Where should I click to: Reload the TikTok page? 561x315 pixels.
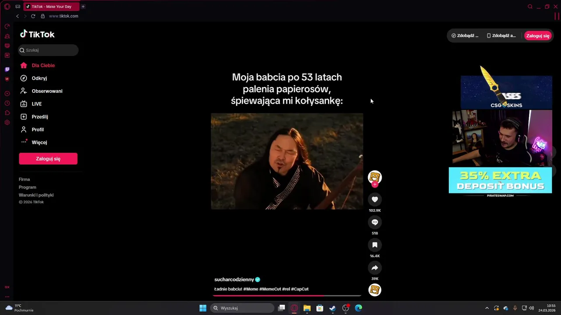pyautogui.click(x=33, y=16)
